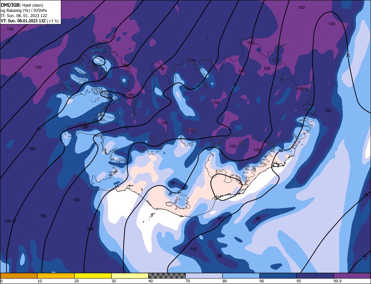Click the contour label "46"

(x=126, y=127)
